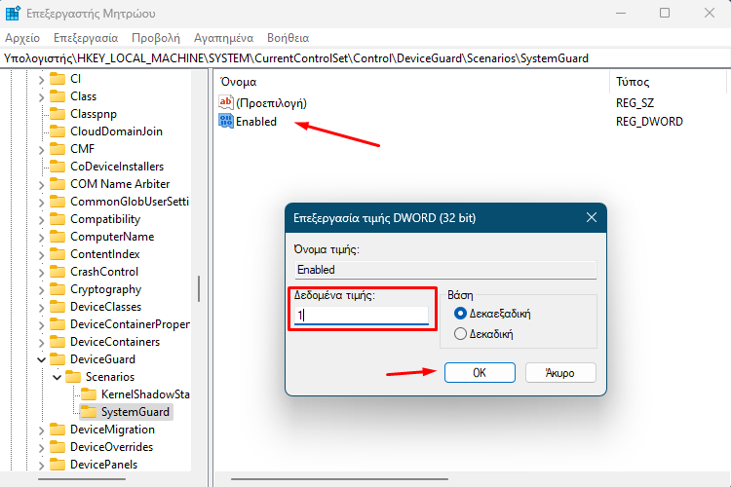Collapse the DeviceGuard key
This screenshot has height=487, width=731.
pyautogui.click(x=41, y=359)
